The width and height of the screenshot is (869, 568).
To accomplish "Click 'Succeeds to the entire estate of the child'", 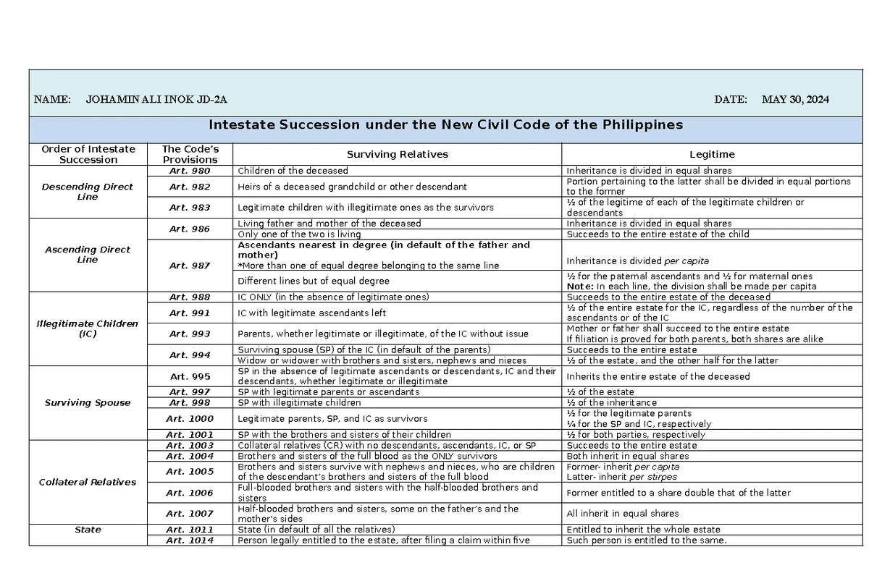I will [x=658, y=234].
